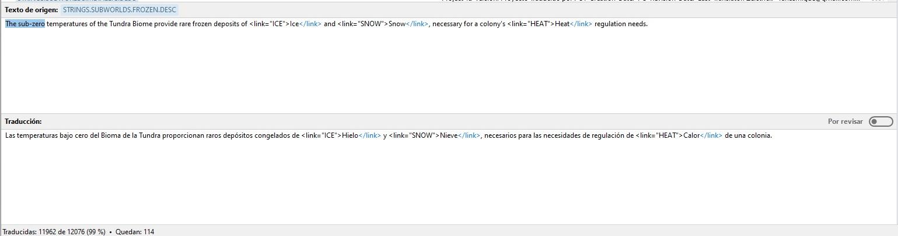Click the word 'Calor' in the translation
This screenshot has height=236, width=898.
(691, 135)
